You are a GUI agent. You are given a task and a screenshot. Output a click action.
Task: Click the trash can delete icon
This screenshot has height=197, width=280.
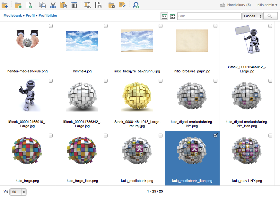[74, 5]
